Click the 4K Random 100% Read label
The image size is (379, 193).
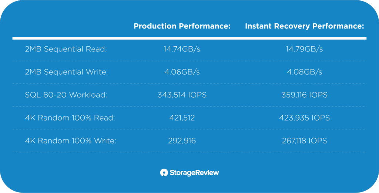pyautogui.click(x=70, y=118)
